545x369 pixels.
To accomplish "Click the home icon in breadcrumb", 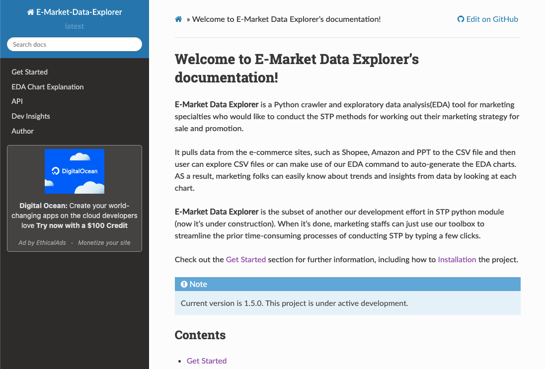I will point(178,19).
